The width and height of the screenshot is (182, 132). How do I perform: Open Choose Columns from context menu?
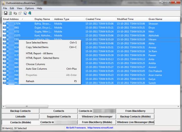click(x=50, y=64)
